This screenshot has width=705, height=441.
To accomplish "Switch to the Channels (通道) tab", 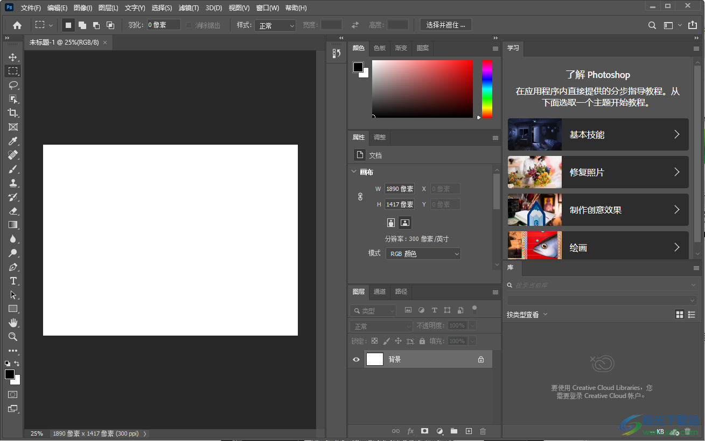I will coord(380,292).
